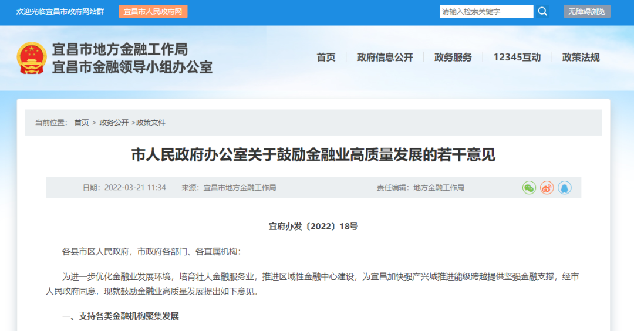Open 政务公开 breadcrumb link
Screen dimensions: 634x331
tap(113, 123)
